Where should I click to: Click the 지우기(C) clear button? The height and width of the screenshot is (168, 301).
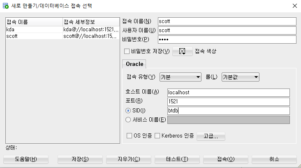click(x=129, y=159)
